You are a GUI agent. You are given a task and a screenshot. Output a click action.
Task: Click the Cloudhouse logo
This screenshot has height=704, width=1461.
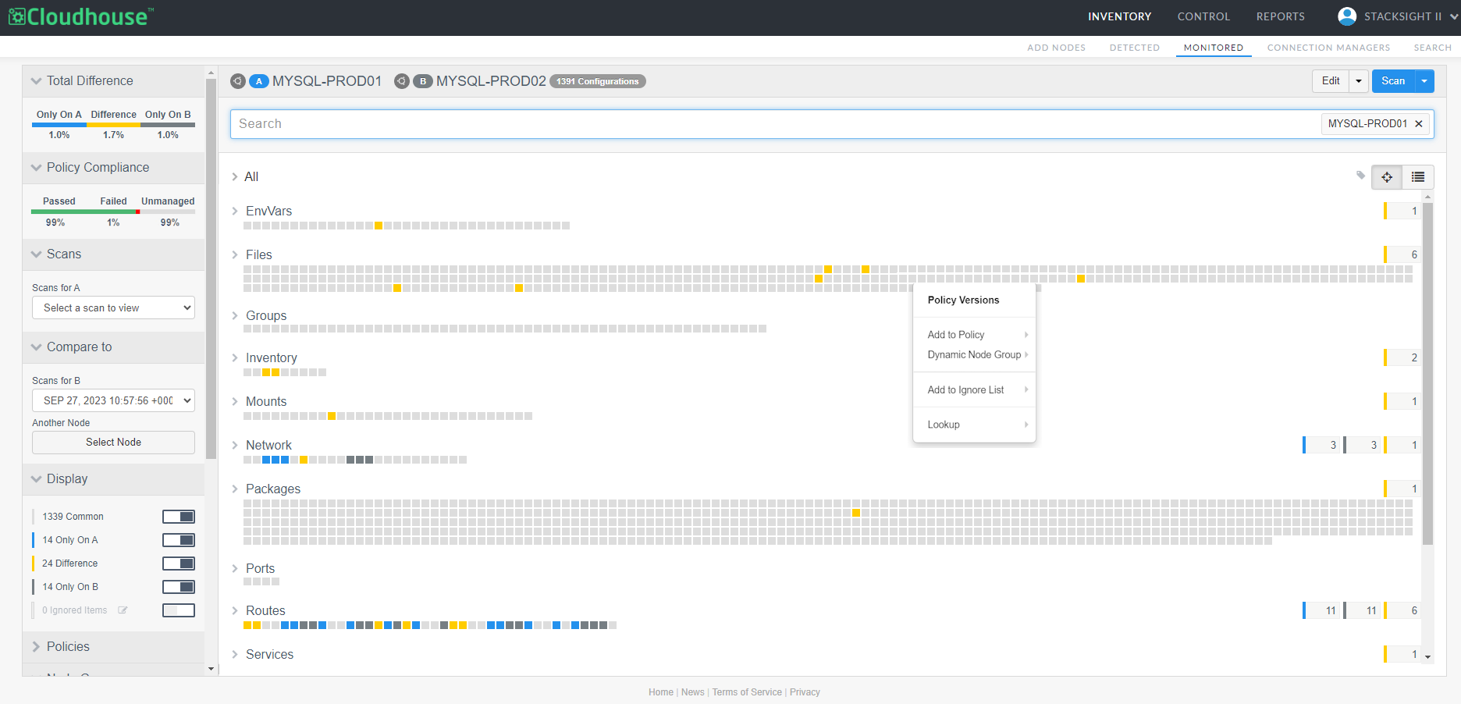click(81, 16)
